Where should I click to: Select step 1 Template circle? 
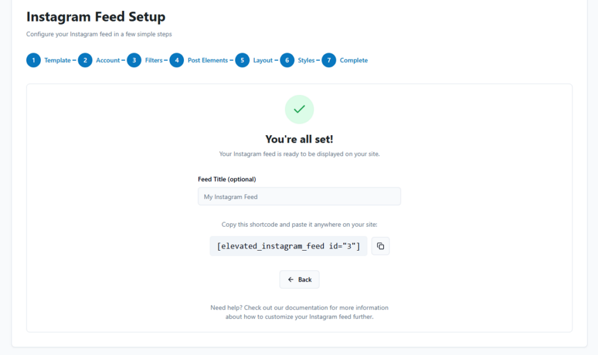[33, 60]
